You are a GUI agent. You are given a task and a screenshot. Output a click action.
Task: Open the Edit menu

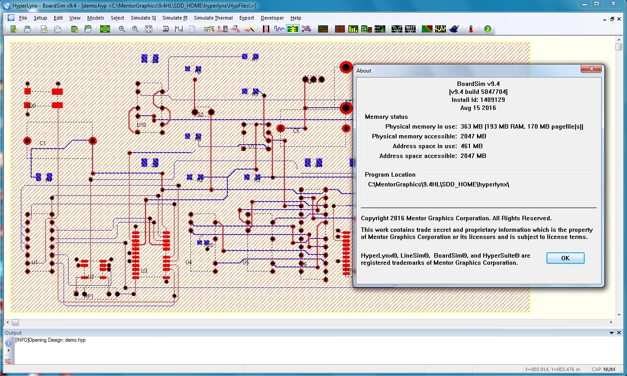(58, 18)
